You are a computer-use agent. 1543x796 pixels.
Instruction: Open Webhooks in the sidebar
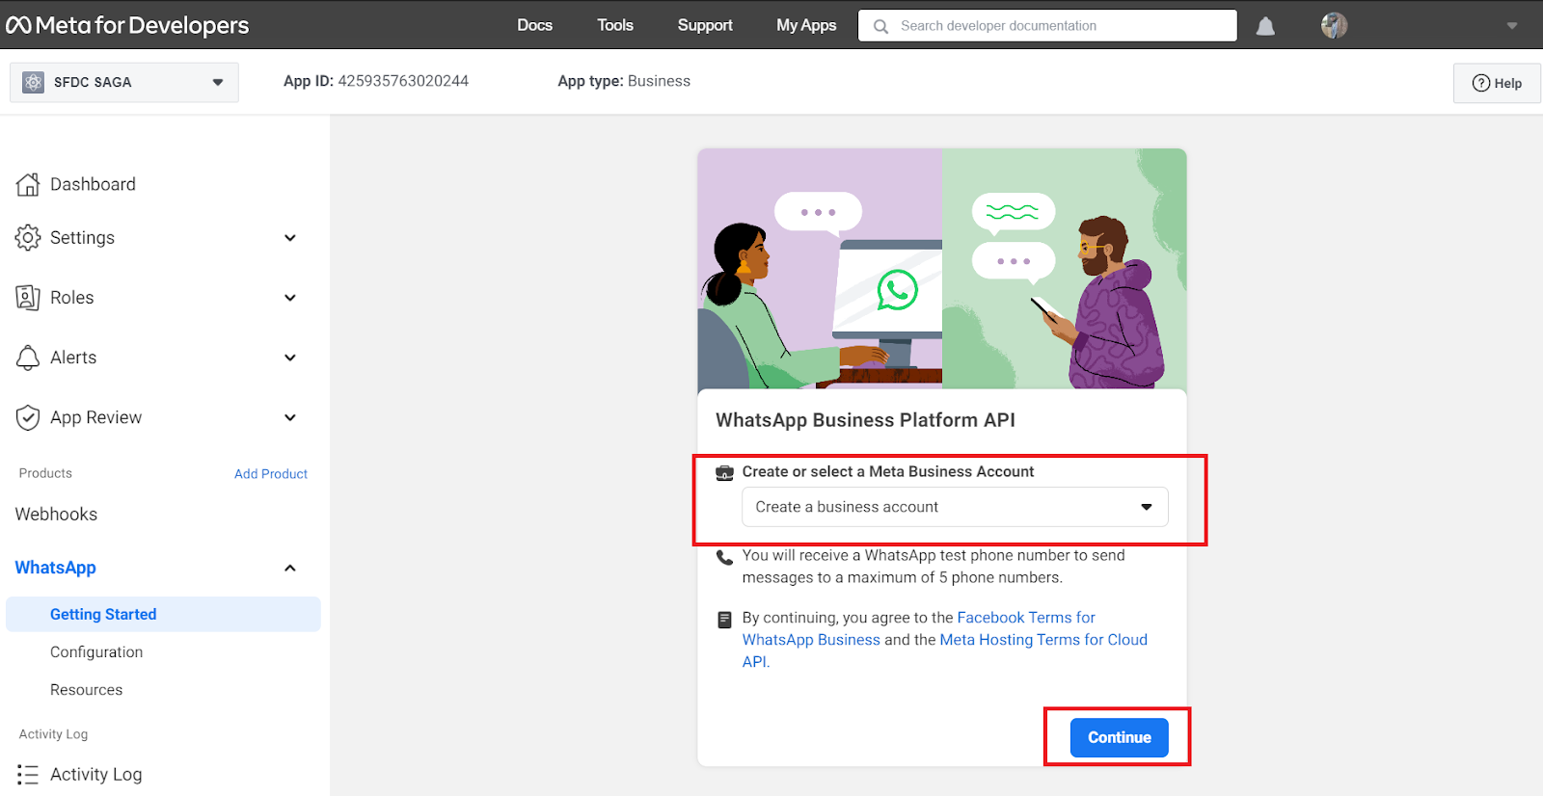[56, 515]
